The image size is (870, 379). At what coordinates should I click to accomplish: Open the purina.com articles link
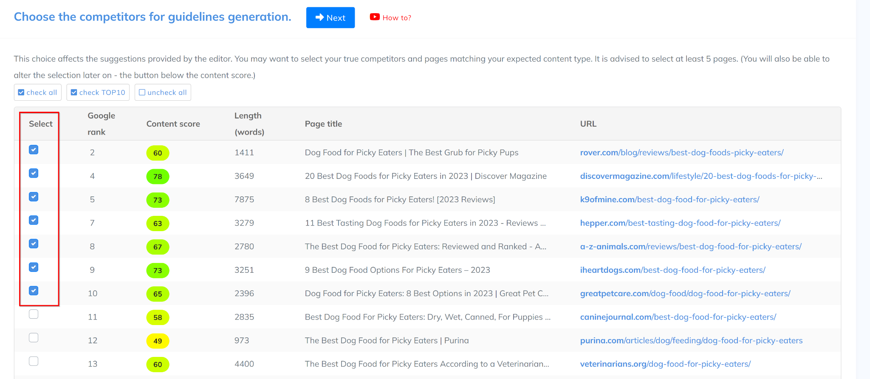pos(692,340)
